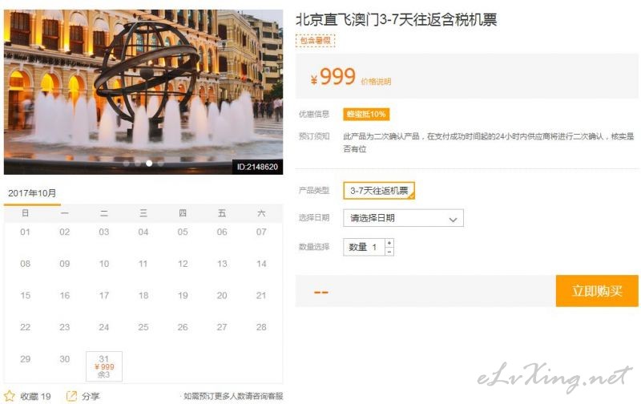Select the 2017年10月 month tab
641x404 pixels.
32,194
